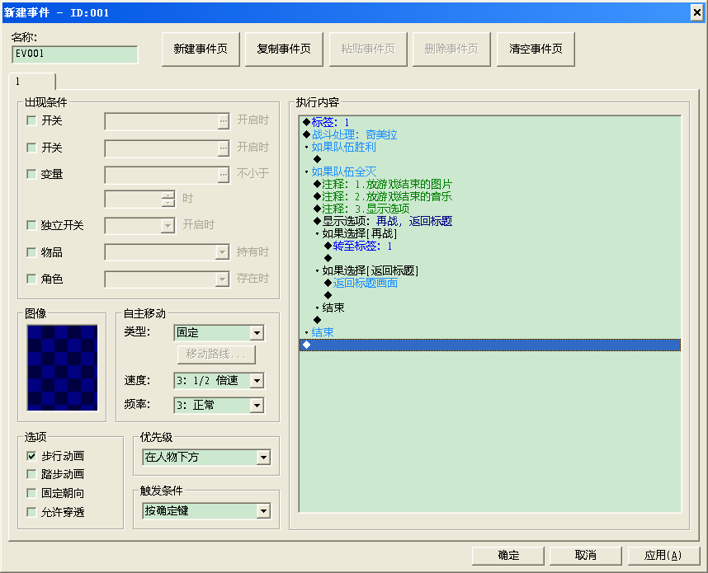Check the 踏步动画 option
The width and height of the screenshot is (708, 573).
pos(31,474)
